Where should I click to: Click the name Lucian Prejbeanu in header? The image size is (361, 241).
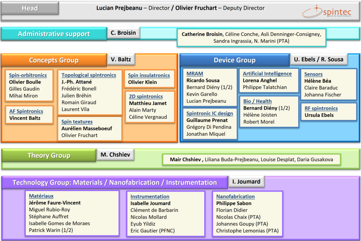tap(119, 8)
